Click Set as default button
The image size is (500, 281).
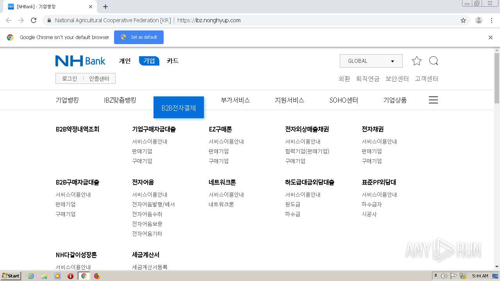click(x=139, y=37)
